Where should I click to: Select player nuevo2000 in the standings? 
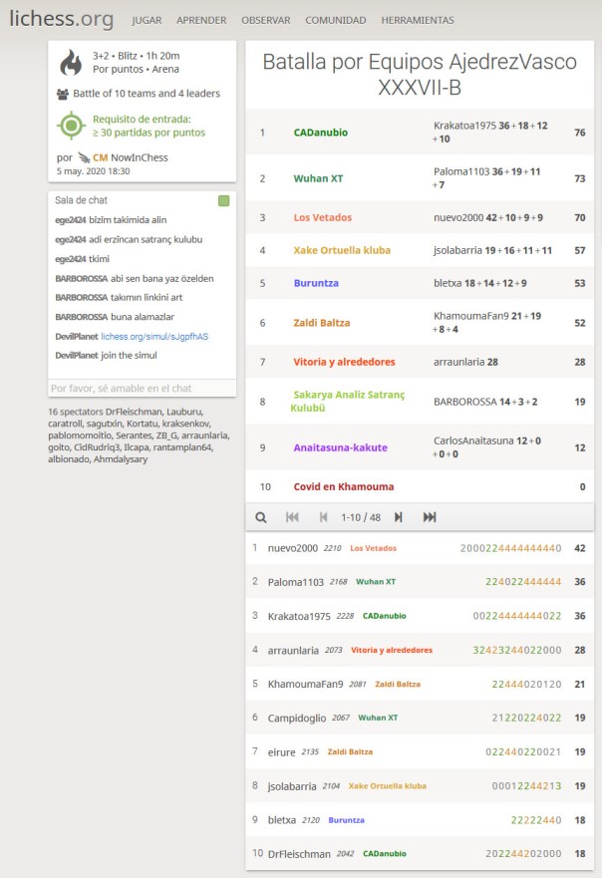tap(292, 548)
